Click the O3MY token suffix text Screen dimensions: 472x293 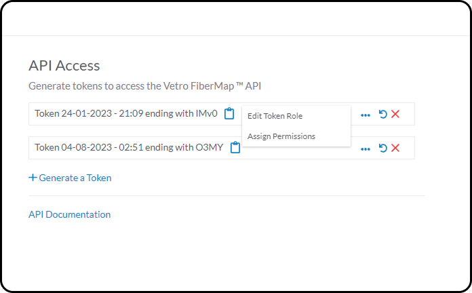(209, 147)
